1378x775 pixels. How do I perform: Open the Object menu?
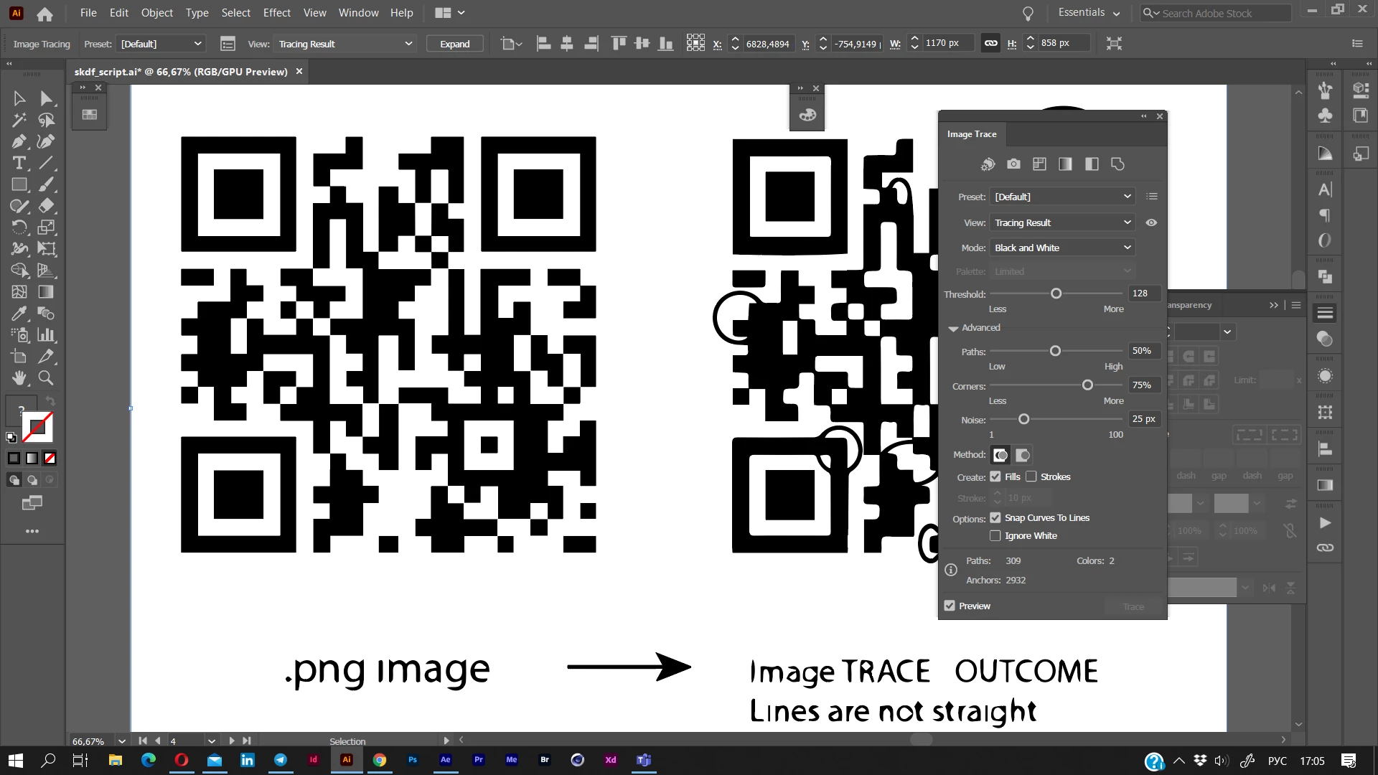coord(156,13)
